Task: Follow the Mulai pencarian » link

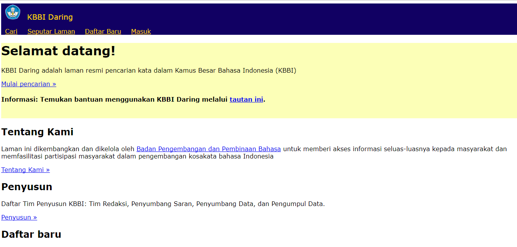Action: (29, 84)
